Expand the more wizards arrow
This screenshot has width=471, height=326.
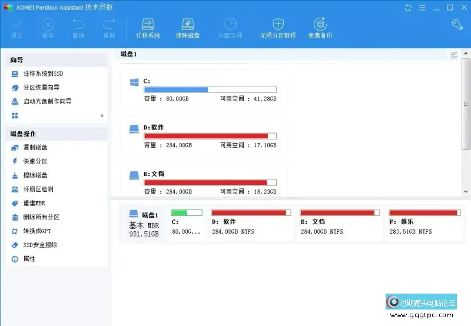point(102,115)
